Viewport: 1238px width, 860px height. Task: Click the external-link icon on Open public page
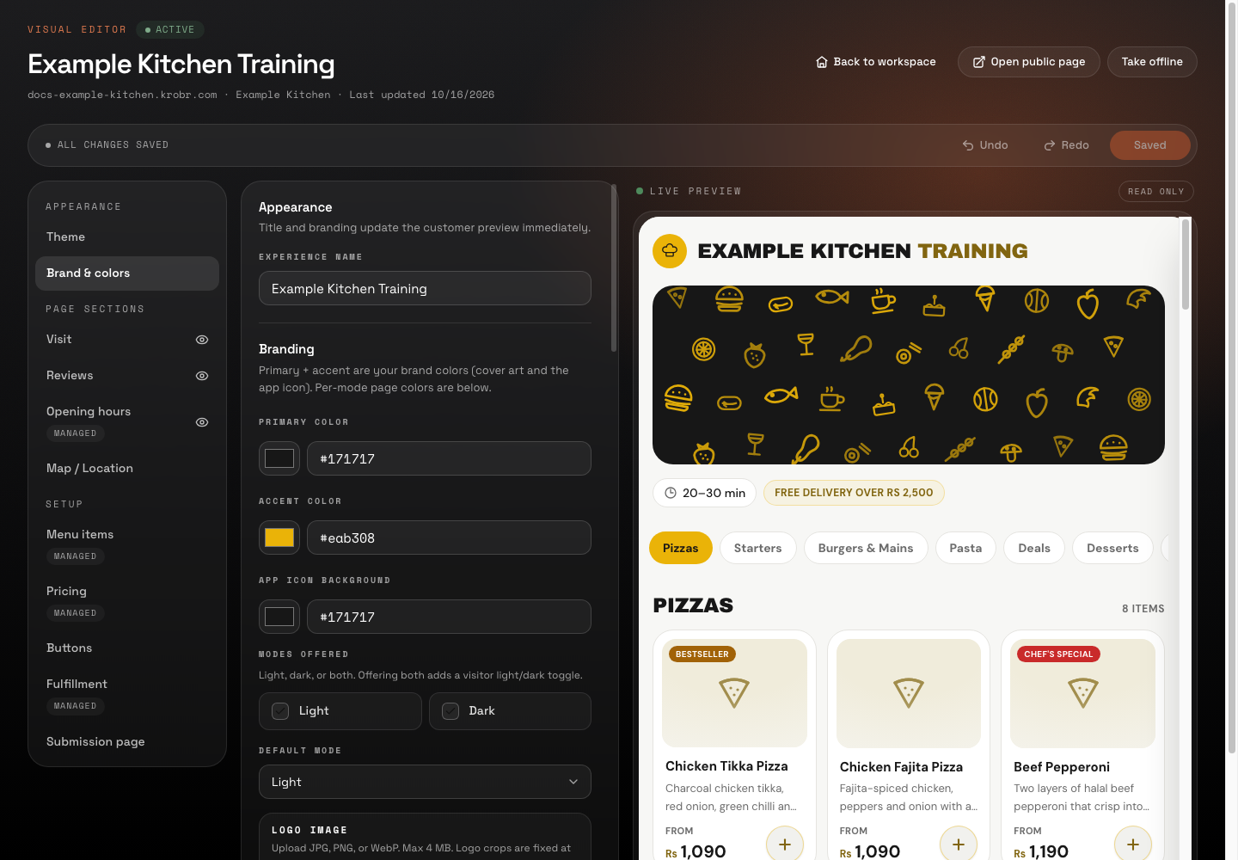(x=978, y=62)
